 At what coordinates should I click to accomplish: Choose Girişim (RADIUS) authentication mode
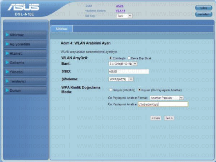point(110,90)
